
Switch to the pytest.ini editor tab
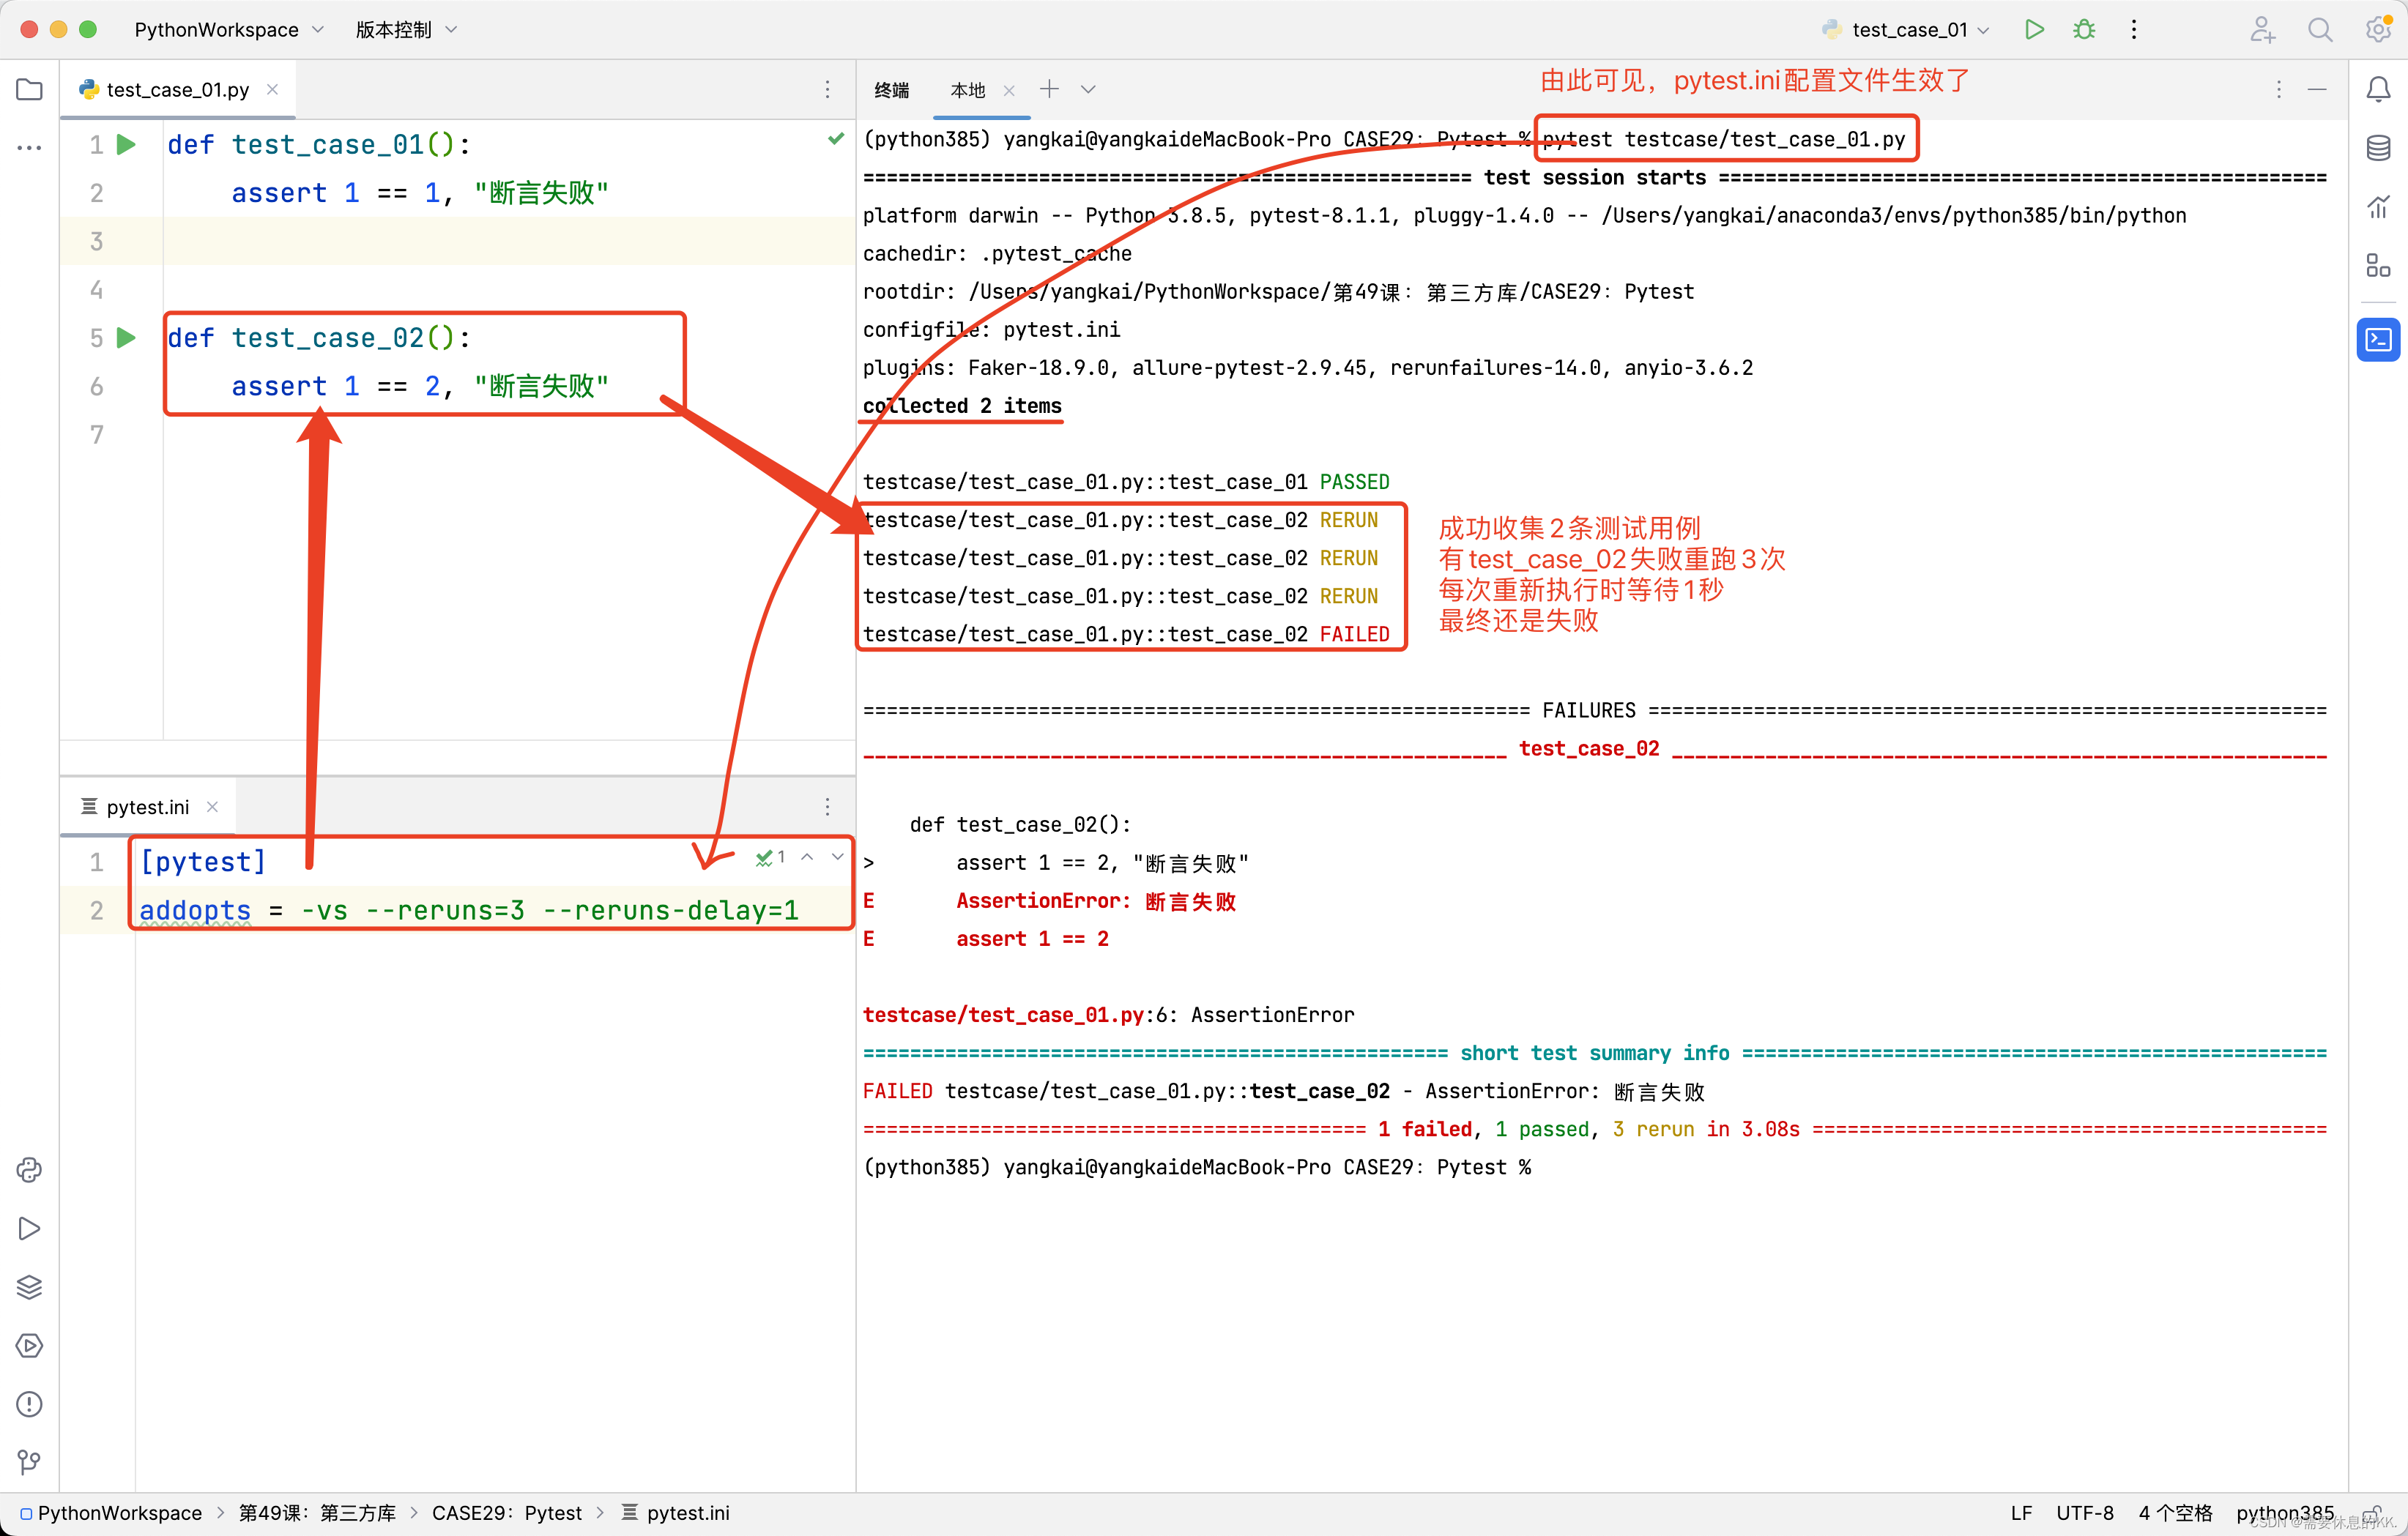coord(147,806)
